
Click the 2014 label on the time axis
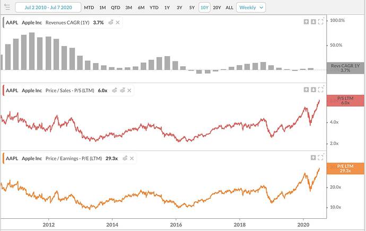(x=112, y=225)
